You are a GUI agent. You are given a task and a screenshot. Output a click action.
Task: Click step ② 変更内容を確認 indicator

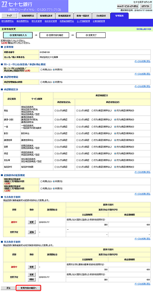point(54,35)
